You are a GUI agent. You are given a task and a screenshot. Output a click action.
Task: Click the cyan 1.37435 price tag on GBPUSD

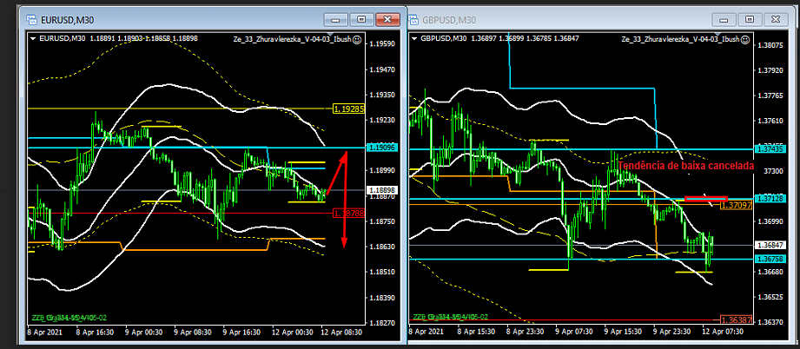click(x=769, y=148)
